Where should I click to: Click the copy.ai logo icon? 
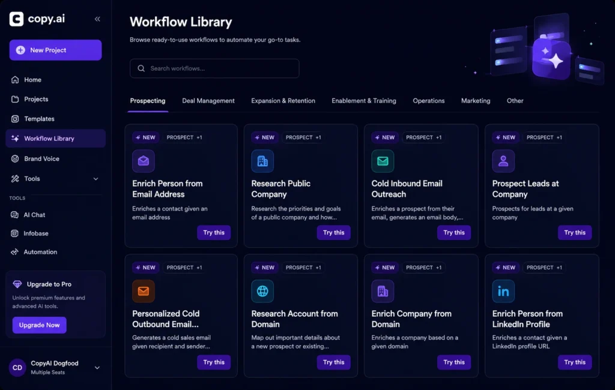pyautogui.click(x=16, y=19)
